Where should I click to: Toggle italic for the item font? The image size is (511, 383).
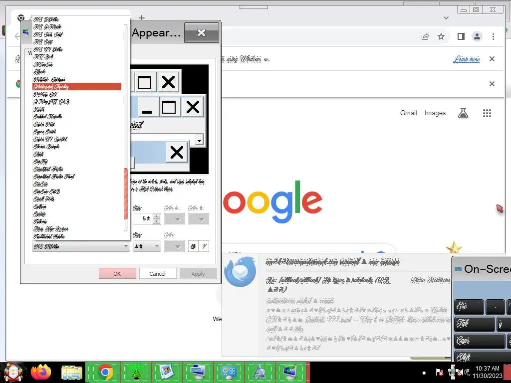click(x=204, y=246)
